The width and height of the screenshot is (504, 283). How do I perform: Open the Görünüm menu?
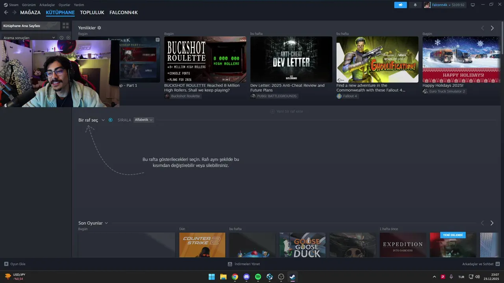tap(29, 5)
